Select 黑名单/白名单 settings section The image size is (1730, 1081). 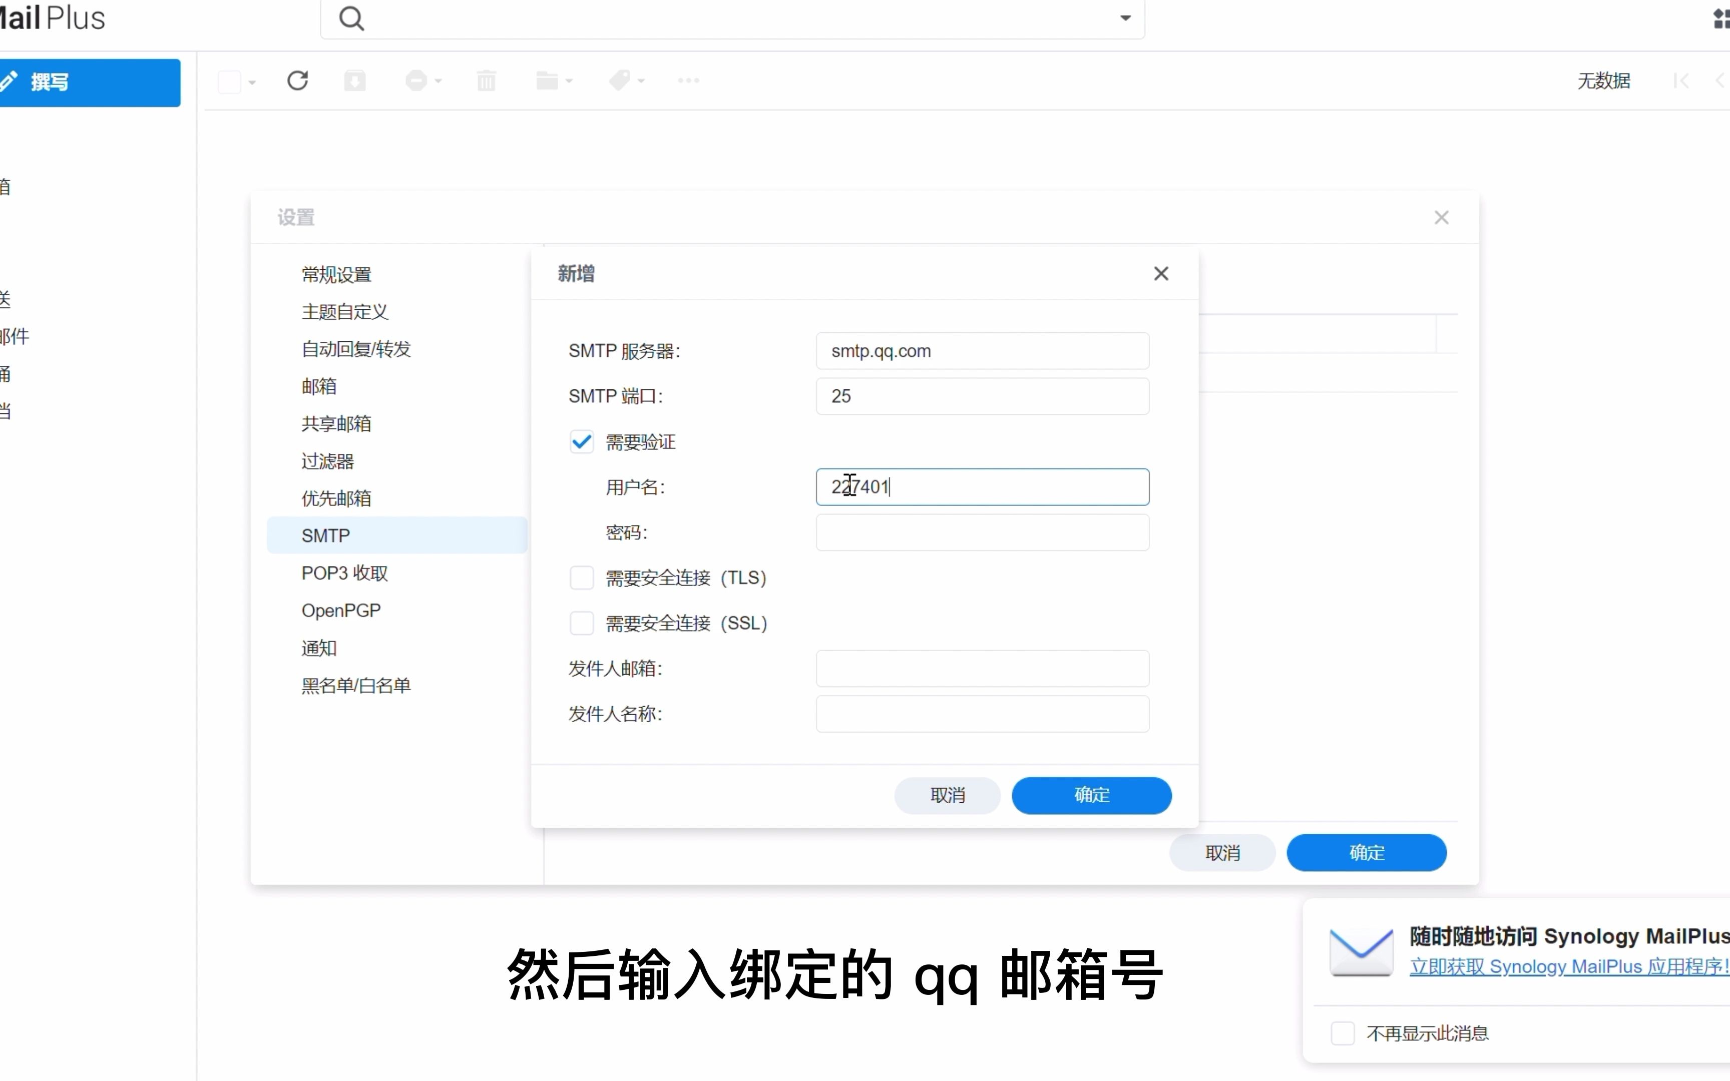[356, 685]
